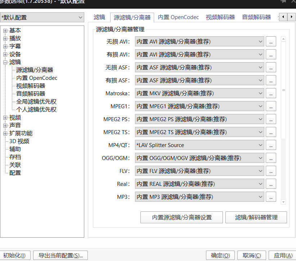This screenshot has height=261, width=296.
Task: Click 导出当前配置(S)... button
Action: point(60,255)
